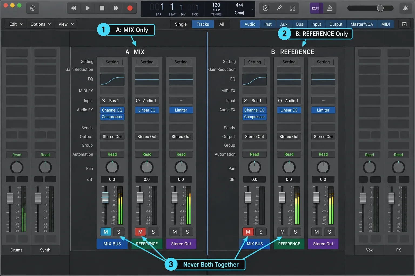Open Stereo Out output menu on REFERENCE in section B

point(289,137)
